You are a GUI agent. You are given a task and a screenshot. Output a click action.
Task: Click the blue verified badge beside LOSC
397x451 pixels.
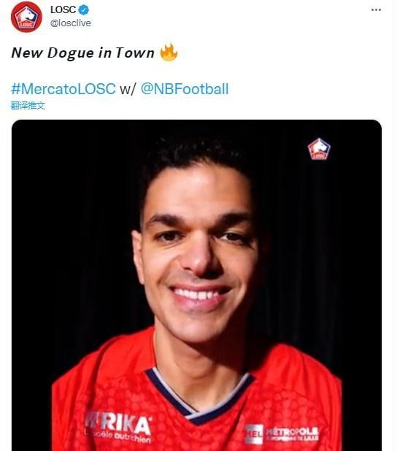pyautogui.click(x=84, y=10)
